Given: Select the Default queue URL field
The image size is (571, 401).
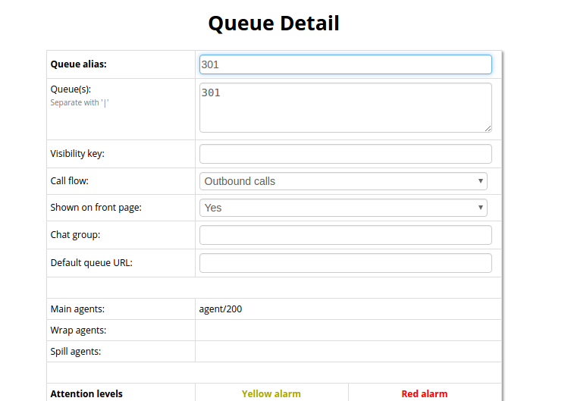Looking at the screenshot, I should pyautogui.click(x=345, y=263).
